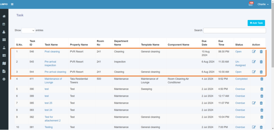Delete the test task with ID 390
Viewport: 274px width, 130px height.
pos(262,89)
